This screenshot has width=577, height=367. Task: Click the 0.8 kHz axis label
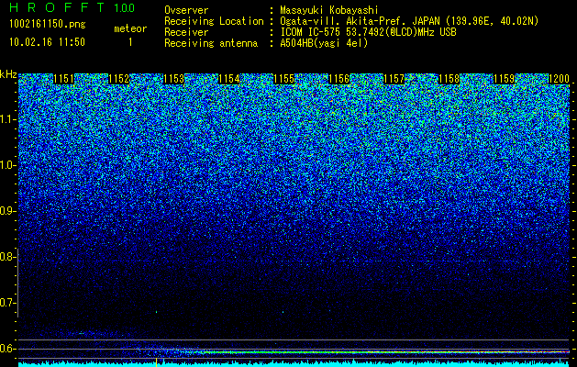click(x=6, y=257)
